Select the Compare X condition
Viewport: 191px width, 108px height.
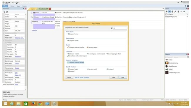[x=110, y=69]
